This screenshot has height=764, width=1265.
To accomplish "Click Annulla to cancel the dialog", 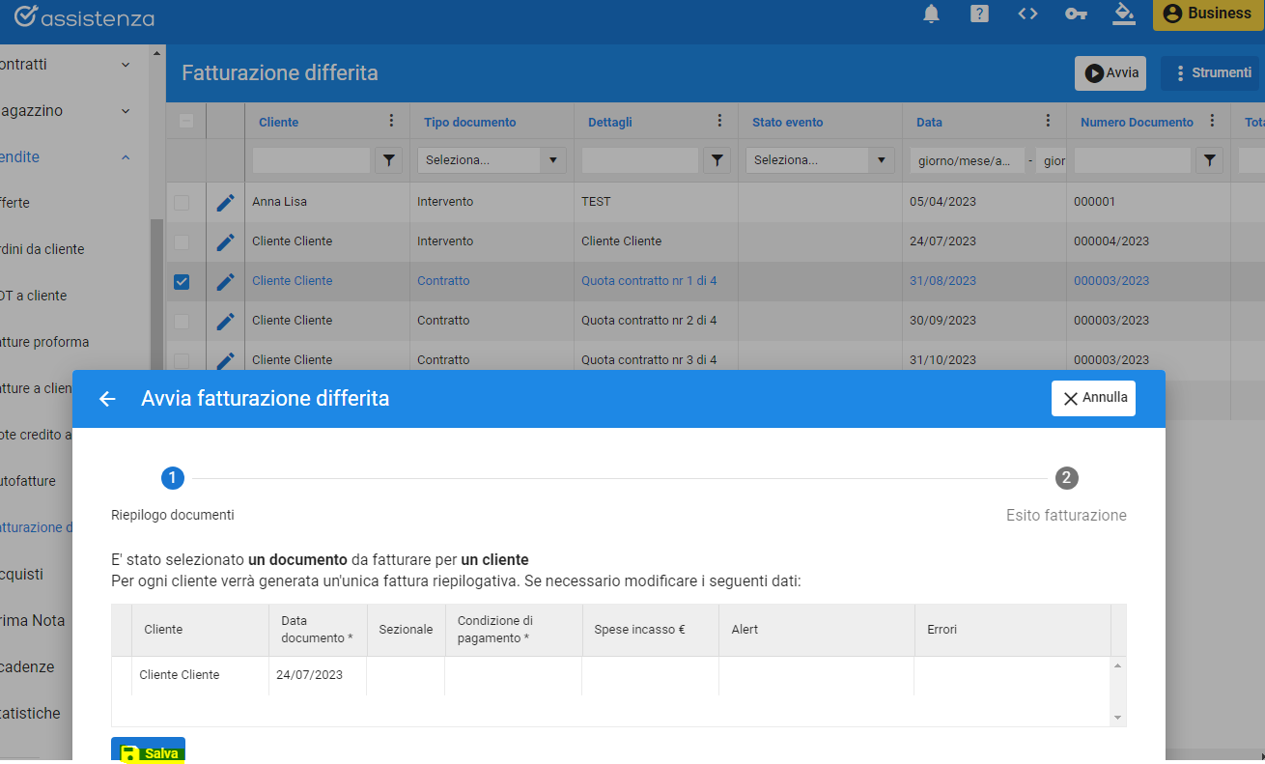I will pos(1093,398).
